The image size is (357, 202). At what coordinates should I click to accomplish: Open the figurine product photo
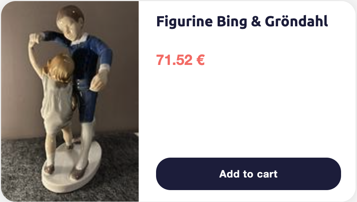tap(70, 101)
